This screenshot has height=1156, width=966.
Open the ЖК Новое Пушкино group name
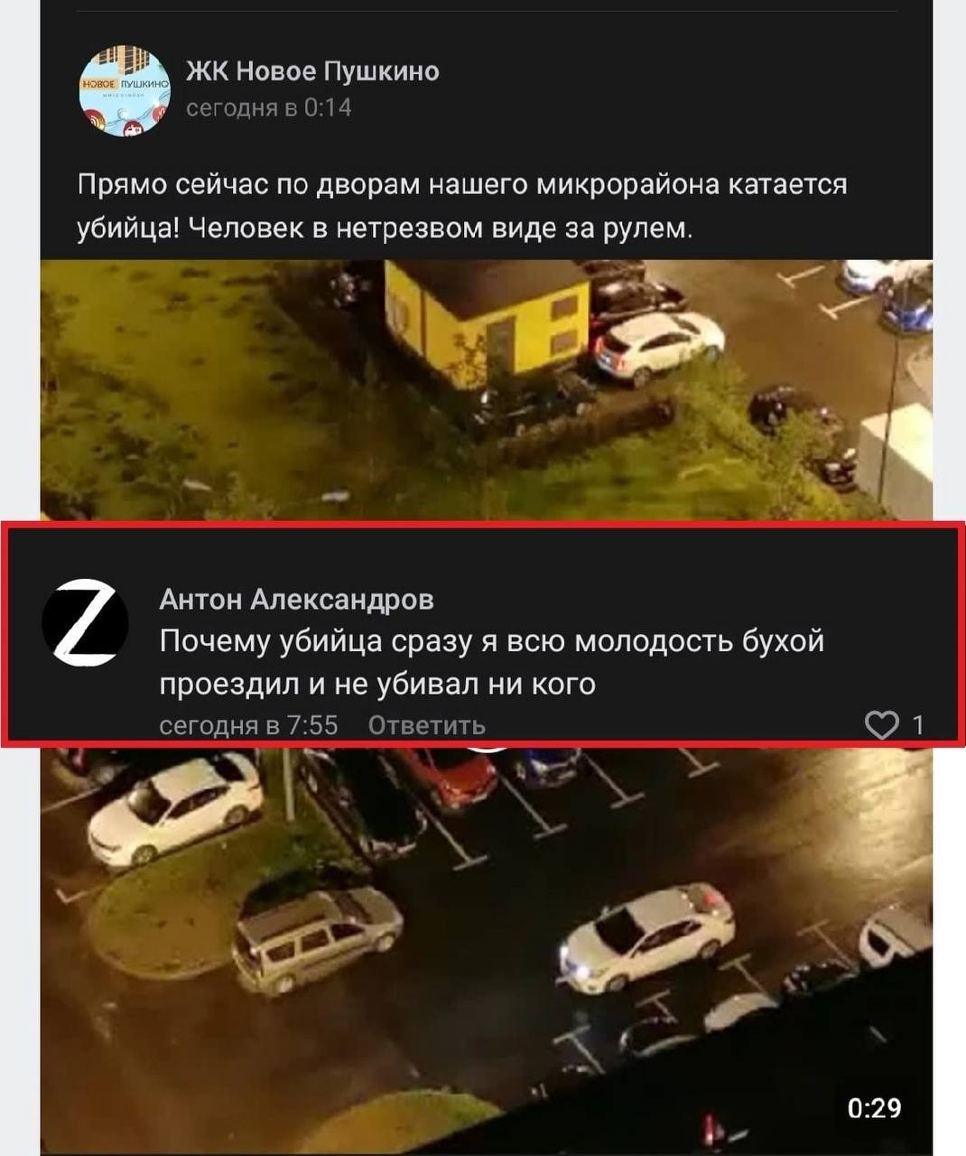pos(312,70)
